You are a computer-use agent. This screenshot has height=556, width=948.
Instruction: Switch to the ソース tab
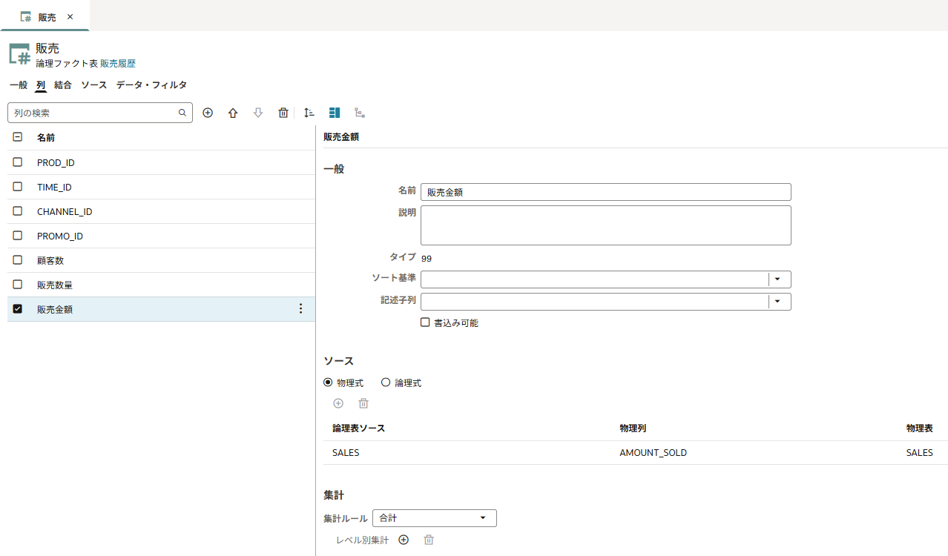point(94,85)
